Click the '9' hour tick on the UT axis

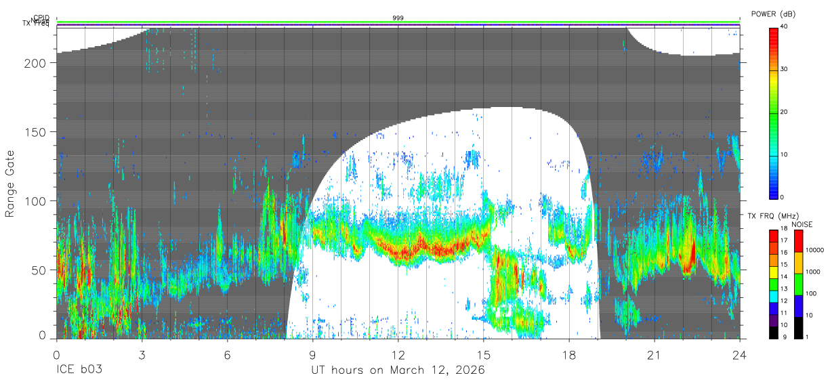point(312,354)
